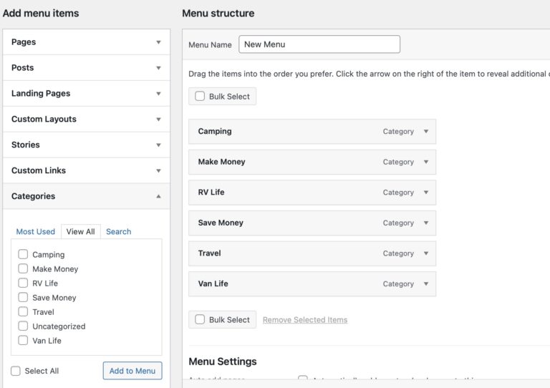
Task: Expand the Landing Pages panel arrow
Action: tap(158, 94)
